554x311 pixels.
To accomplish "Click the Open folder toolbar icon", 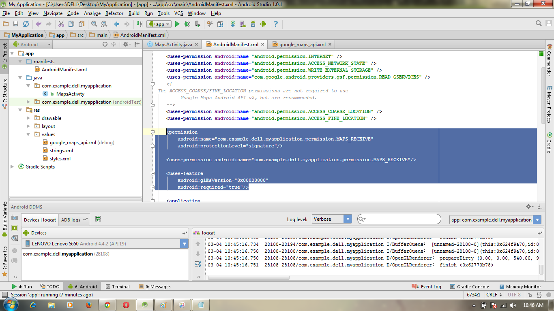I will [x=6, y=24].
